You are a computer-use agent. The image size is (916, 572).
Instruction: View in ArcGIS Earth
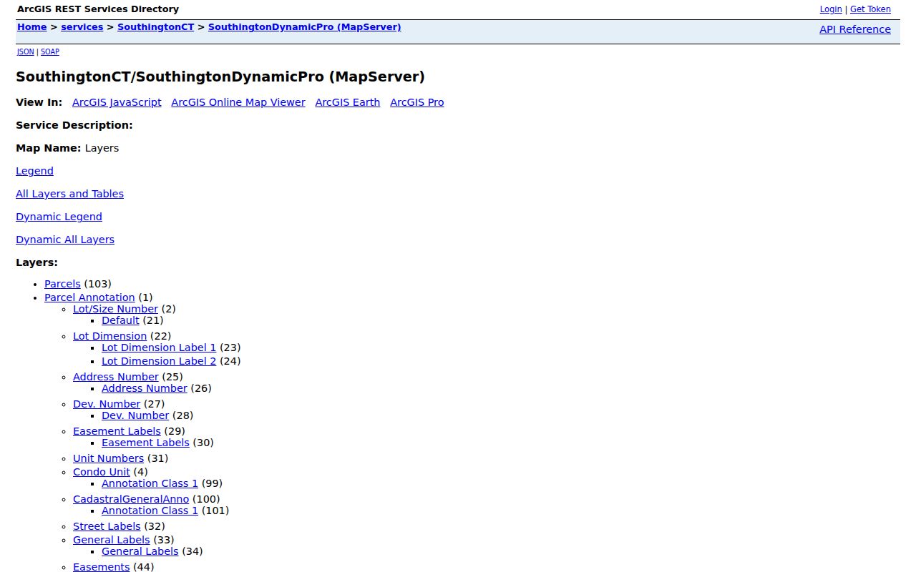coord(348,102)
